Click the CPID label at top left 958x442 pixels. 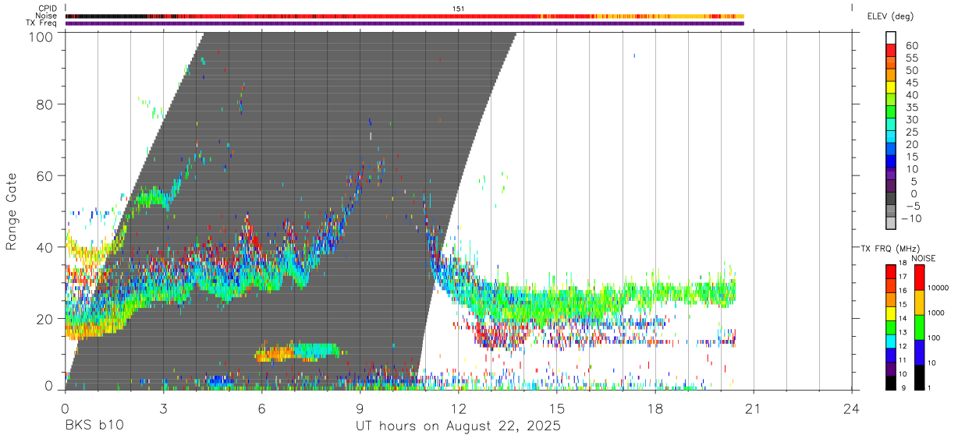click(x=47, y=8)
